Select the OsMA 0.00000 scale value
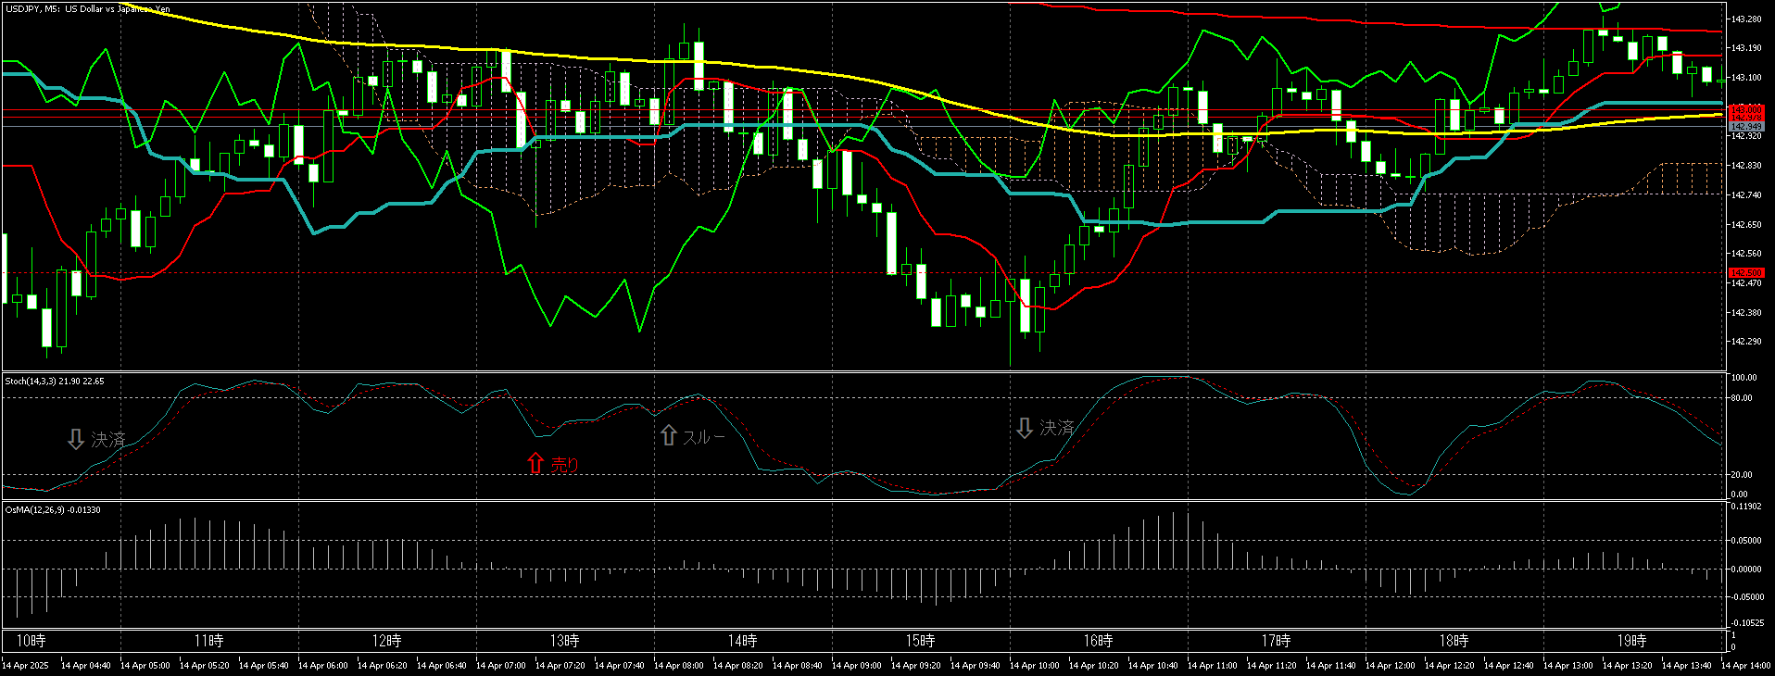Image resolution: width=1775 pixels, height=676 pixels. [1746, 570]
